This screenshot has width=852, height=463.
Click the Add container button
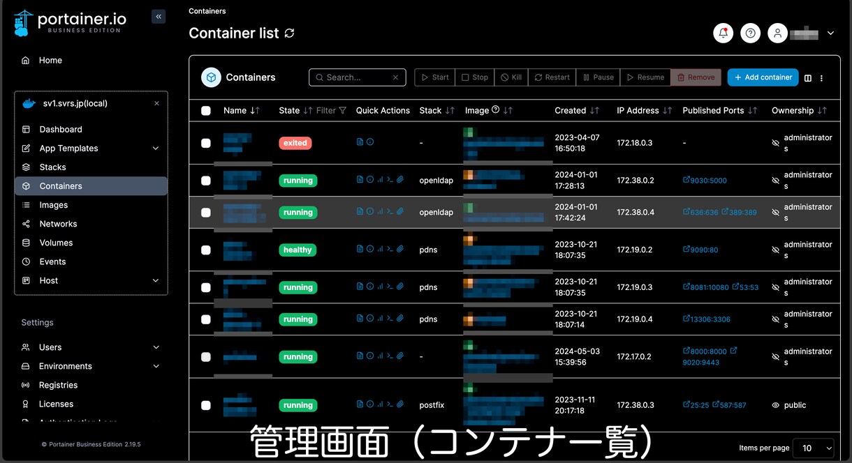[763, 77]
